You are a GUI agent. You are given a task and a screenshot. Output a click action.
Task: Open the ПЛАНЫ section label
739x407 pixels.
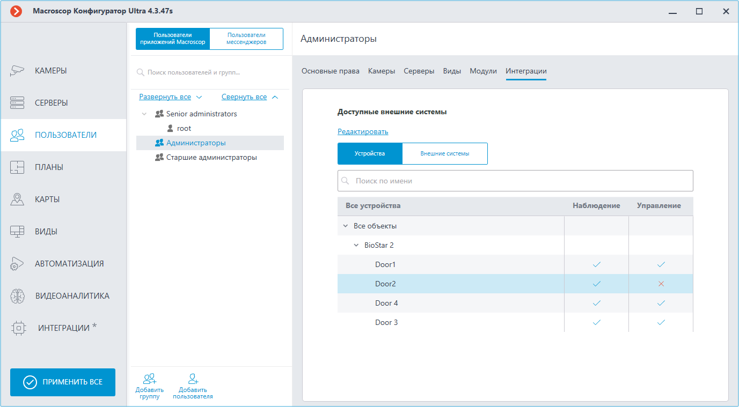click(x=49, y=167)
